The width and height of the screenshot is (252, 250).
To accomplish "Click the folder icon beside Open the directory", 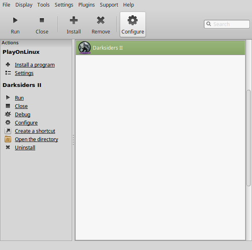I will [8, 139].
